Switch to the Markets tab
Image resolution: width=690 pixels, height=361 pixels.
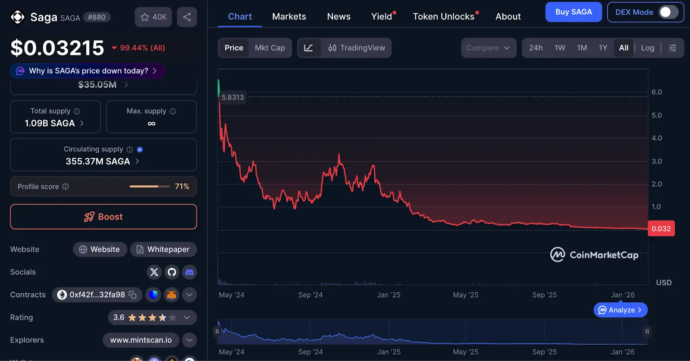click(x=289, y=16)
